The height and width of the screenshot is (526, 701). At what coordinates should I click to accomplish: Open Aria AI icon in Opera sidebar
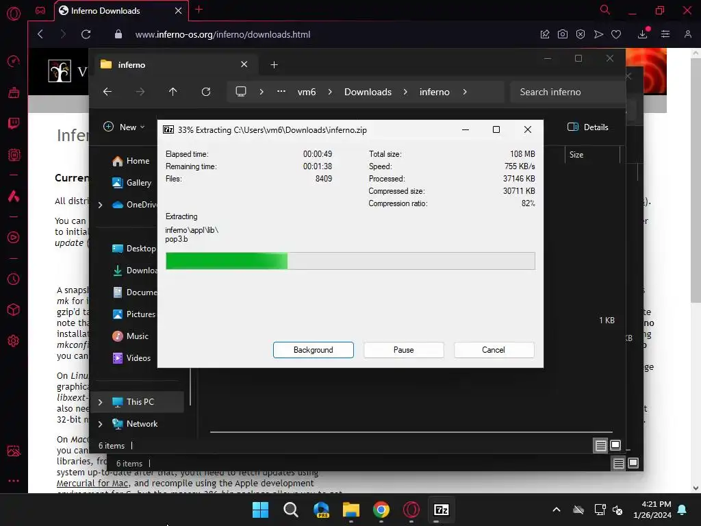(x=14, y=196)
